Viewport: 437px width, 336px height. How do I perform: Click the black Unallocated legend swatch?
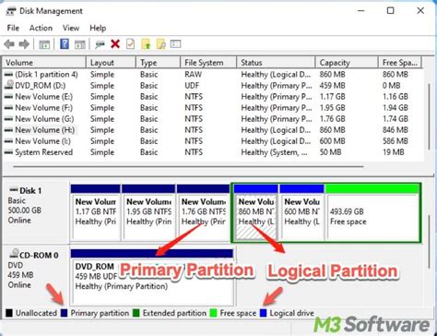(9, 313)
